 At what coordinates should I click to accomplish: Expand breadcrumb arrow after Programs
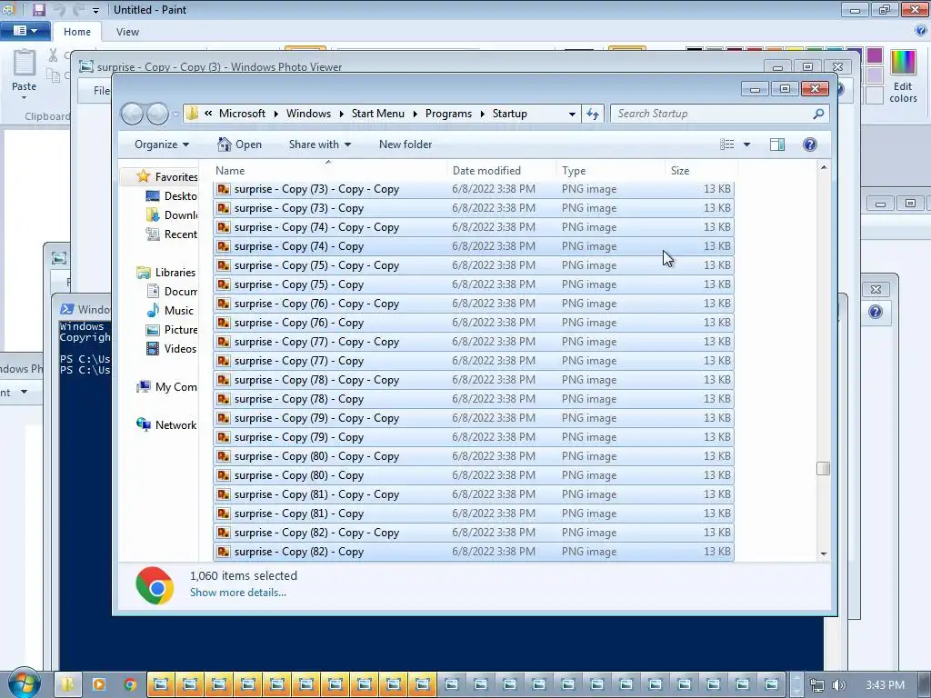(x=482, y=114)
